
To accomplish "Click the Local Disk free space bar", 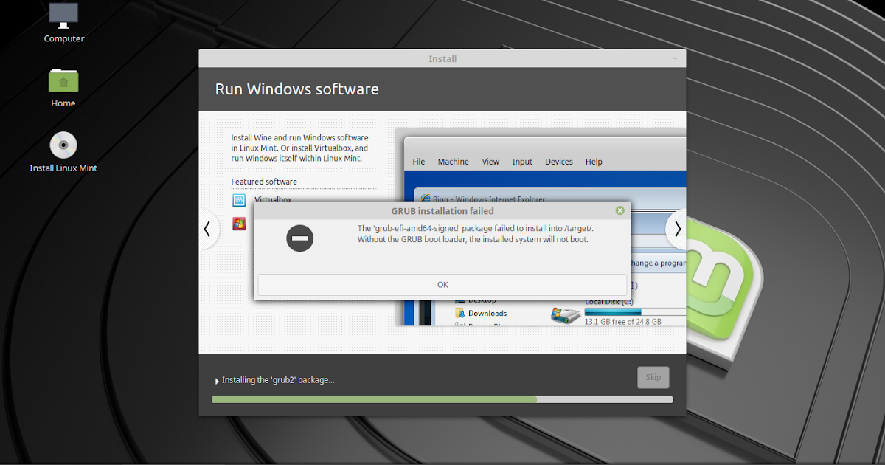I will click(634, 312).
